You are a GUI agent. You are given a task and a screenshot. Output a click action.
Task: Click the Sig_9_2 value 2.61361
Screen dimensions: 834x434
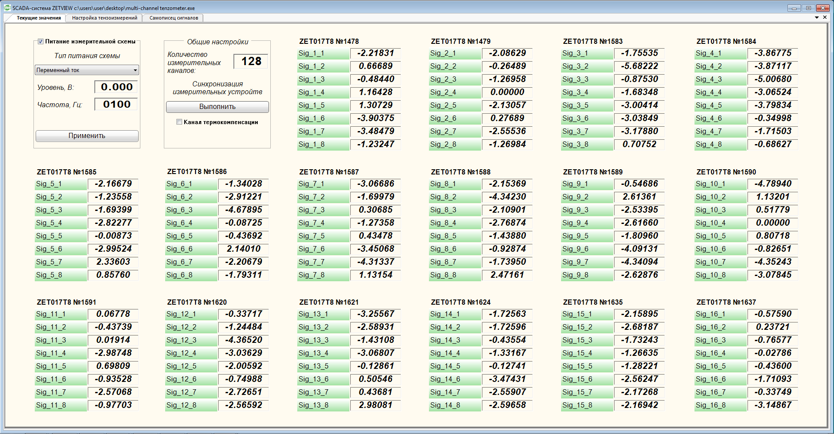pos(639,197)
